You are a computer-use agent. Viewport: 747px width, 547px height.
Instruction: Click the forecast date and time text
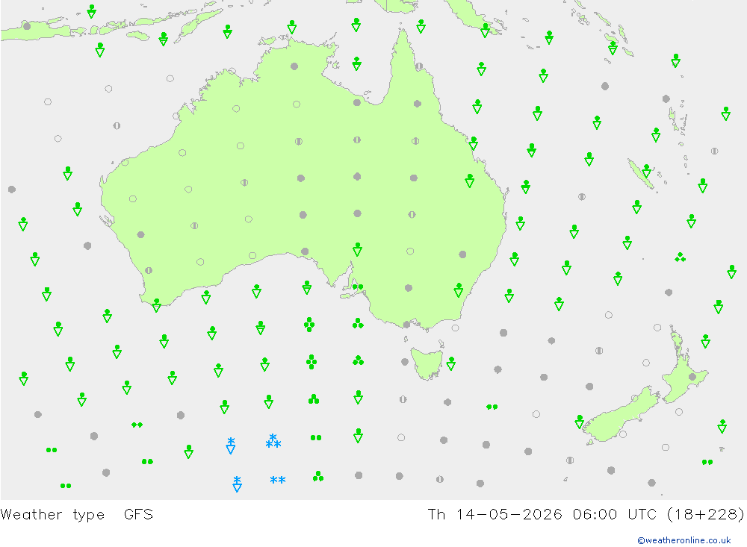tap(586, 515)
